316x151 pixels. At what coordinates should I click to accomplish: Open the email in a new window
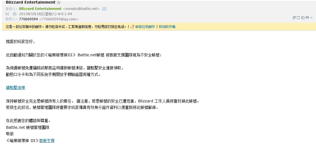tap(294, 18)
